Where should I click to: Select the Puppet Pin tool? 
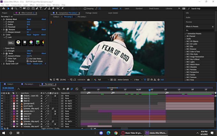(63, 8)
